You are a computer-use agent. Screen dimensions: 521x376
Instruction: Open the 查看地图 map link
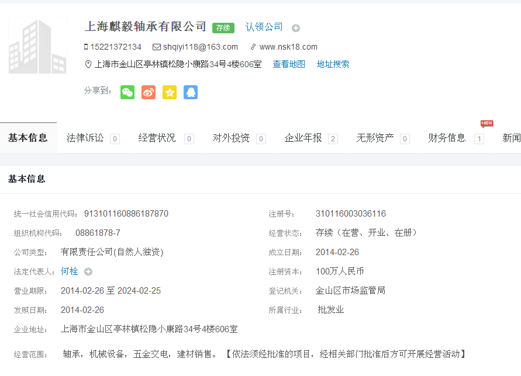click(289, 64)
